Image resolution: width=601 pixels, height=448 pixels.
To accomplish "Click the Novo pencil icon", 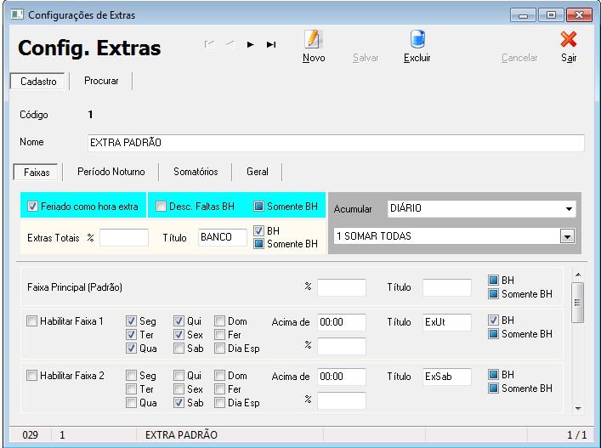I will coord(313,39).
